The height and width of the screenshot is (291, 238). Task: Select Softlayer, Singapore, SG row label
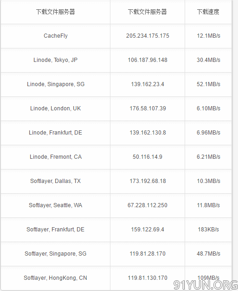click(x=56, y=254)
